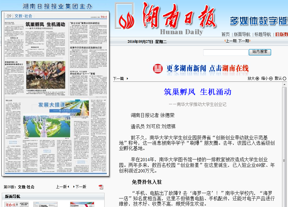Click the red 湖南在线 banner logo

[x=158, y=68]
